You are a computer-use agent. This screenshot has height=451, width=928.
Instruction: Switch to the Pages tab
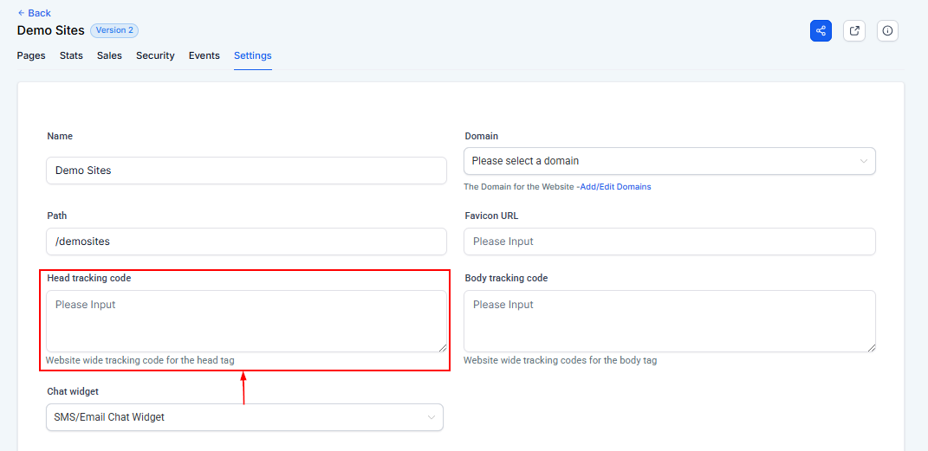tap(31, 55)
